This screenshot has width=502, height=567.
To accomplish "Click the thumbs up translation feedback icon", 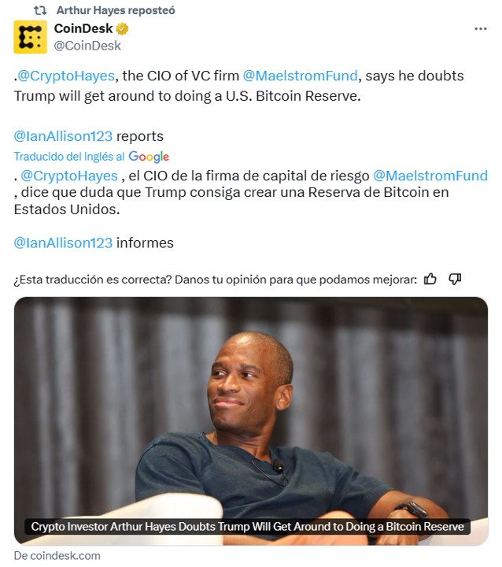I will (430, 279).
